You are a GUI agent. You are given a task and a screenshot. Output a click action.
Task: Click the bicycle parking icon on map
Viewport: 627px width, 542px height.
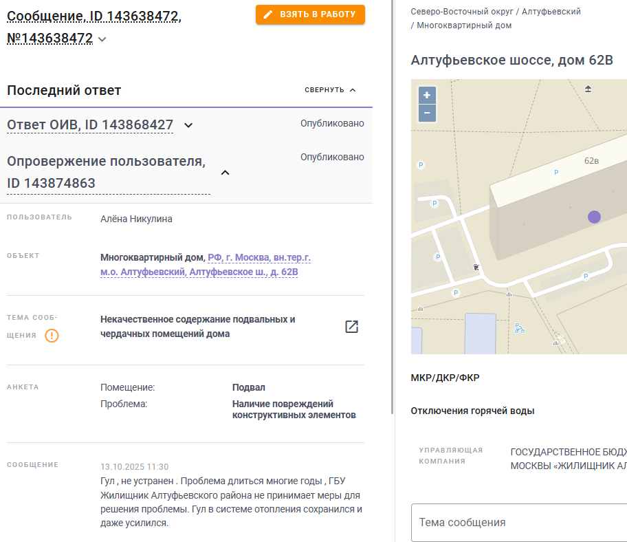coord(520,329)
